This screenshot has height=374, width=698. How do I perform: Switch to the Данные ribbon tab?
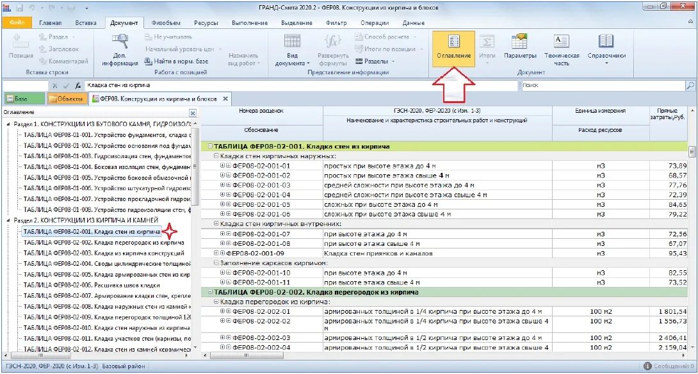pos(413,23)
